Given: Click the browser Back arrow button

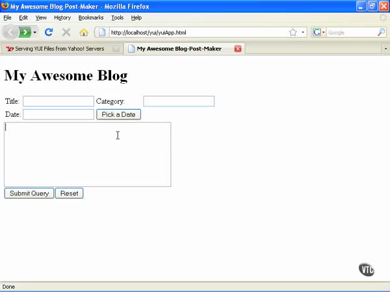Looking at the screenshot, I should click(11, 32).
